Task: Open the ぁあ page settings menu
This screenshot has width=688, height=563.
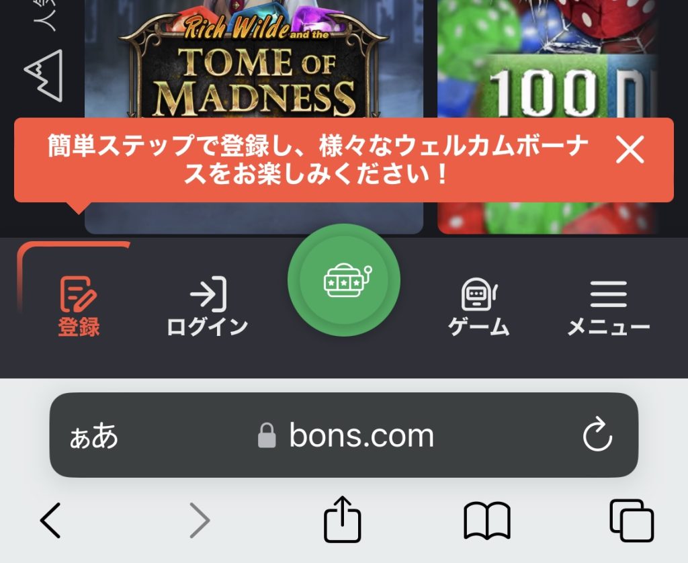Action: click(94, 436)
